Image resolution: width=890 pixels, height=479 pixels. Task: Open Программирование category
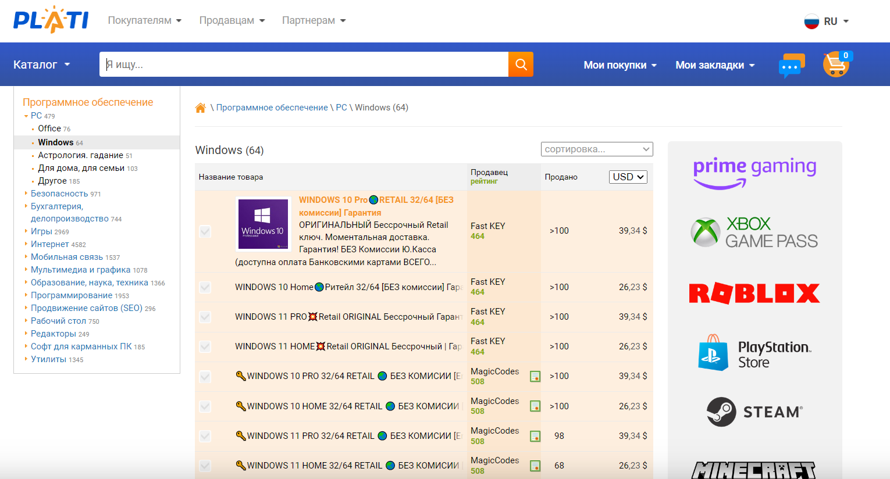[72, 295]
